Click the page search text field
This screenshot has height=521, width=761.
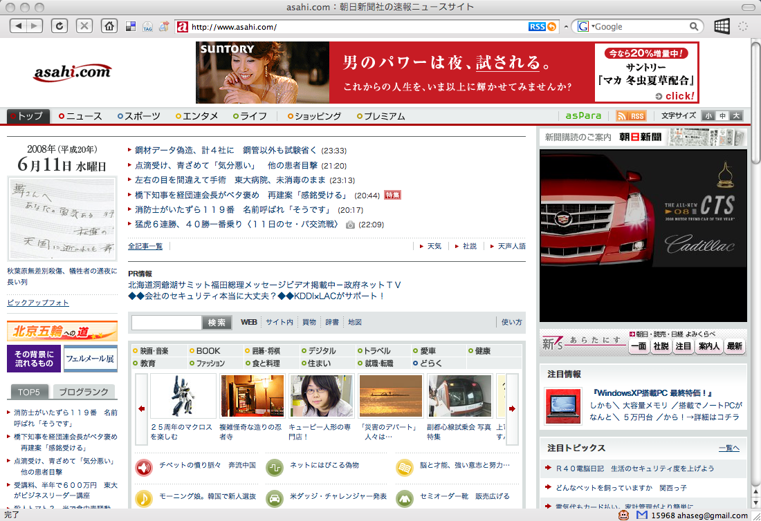[167, 323]
